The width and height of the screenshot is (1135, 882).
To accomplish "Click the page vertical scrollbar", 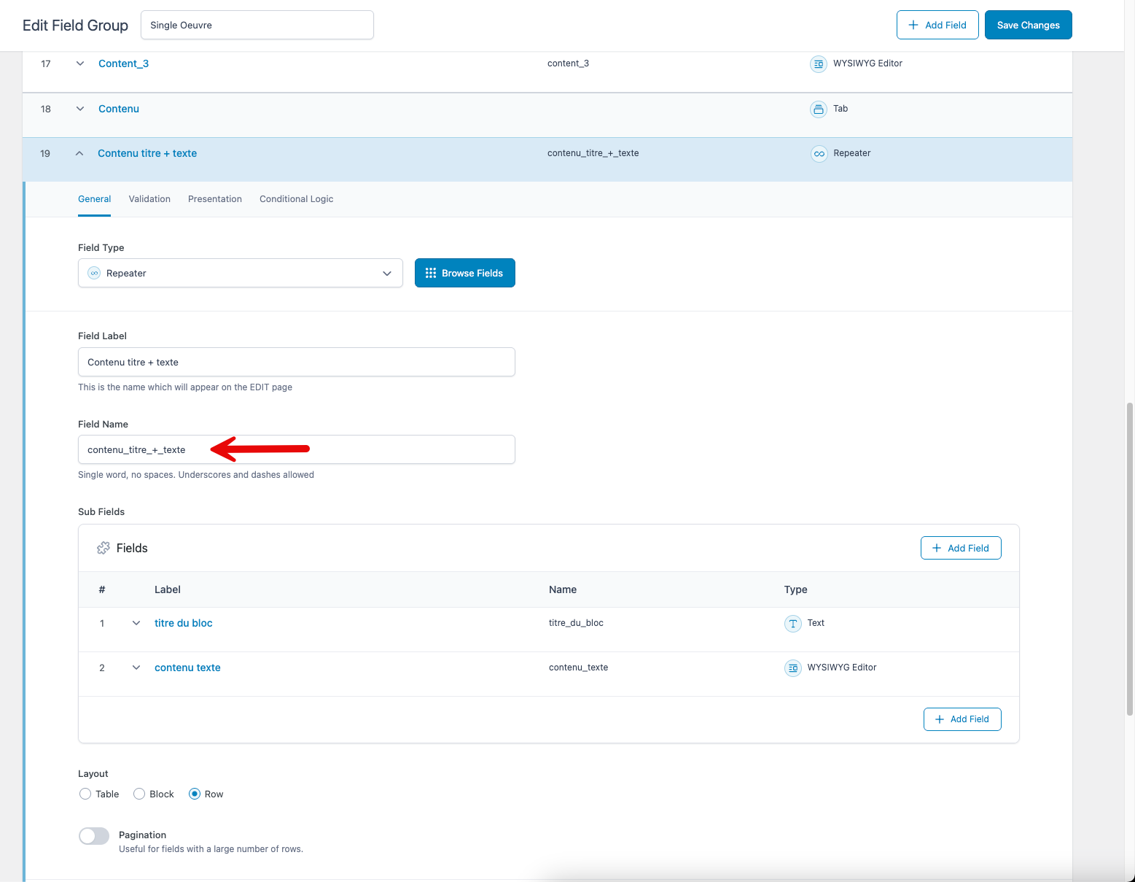I will (x=1130, y=558).
